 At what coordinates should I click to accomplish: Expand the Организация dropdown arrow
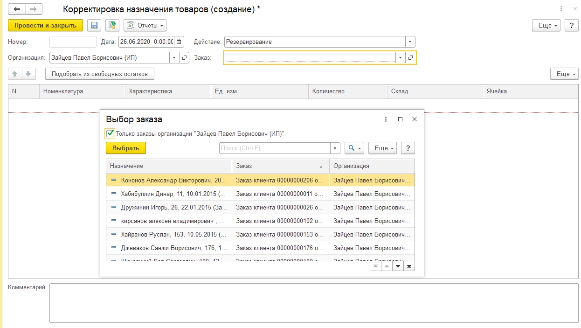[x=174, y=58]
